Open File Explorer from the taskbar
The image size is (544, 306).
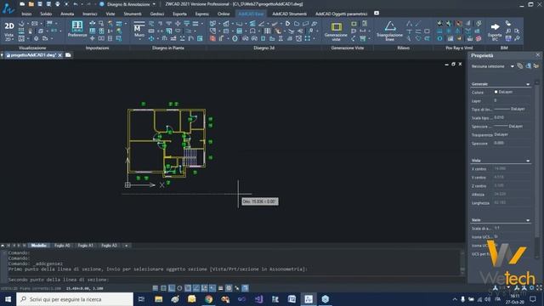159,299
